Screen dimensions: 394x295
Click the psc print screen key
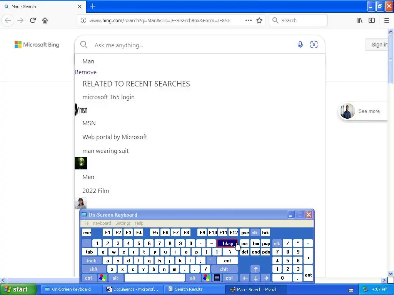(245, 233)
